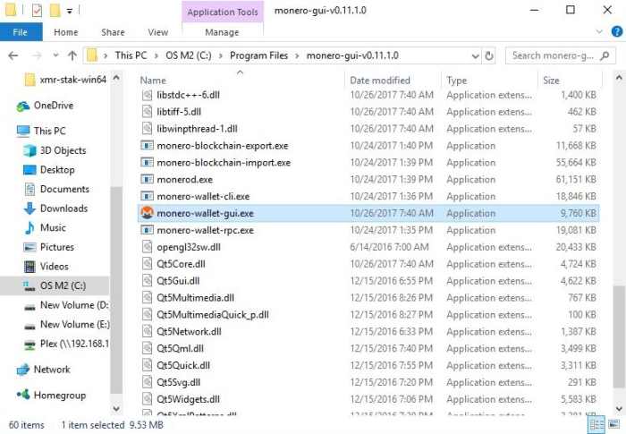Open the Help question mark icon
Viewport: 626px width, 434px height.
(x=617, y=31)
